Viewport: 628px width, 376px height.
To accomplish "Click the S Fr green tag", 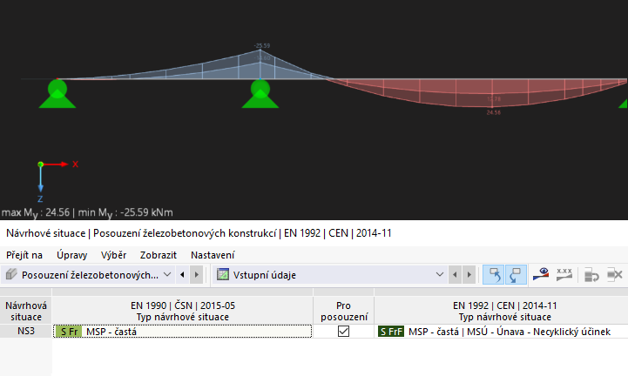I will click(x=69, y=332).
